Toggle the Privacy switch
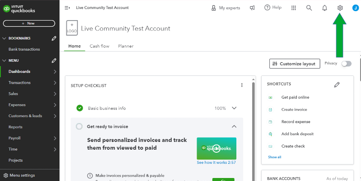The image size is (361, 181). [x=346, y=63]
